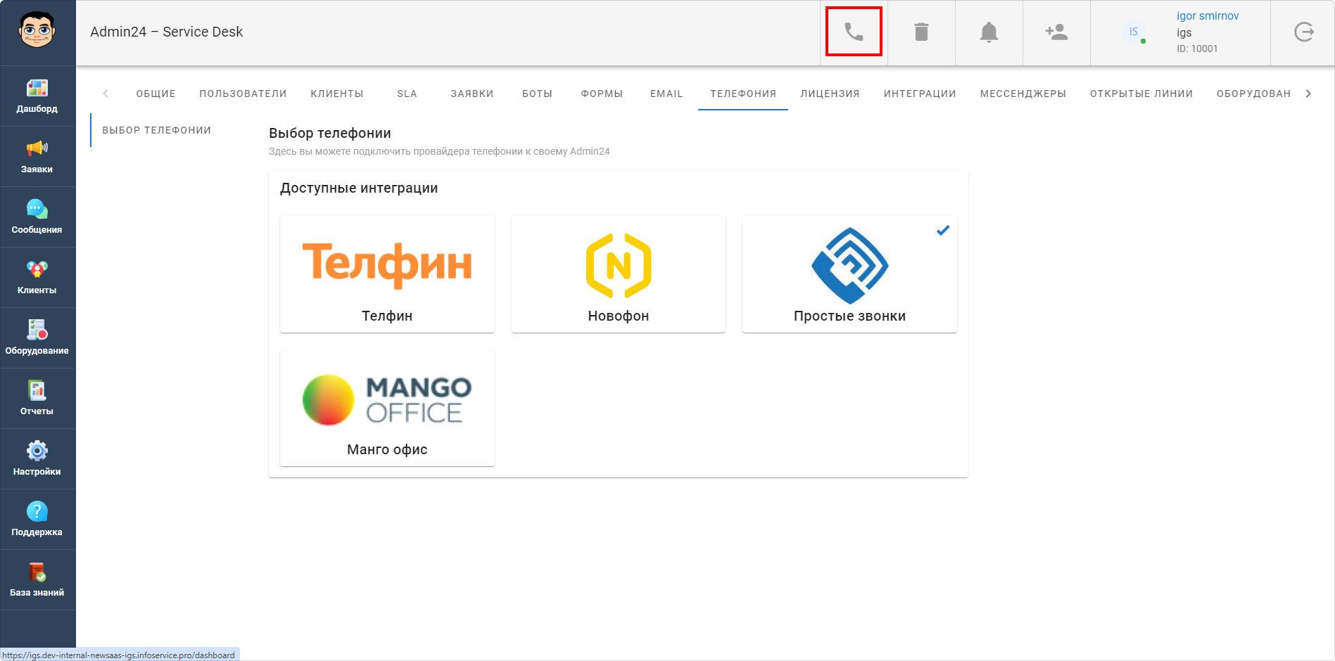Open Заявки in sidebar
This screenshot has height=661, width=1335.
tap(37, 157)
